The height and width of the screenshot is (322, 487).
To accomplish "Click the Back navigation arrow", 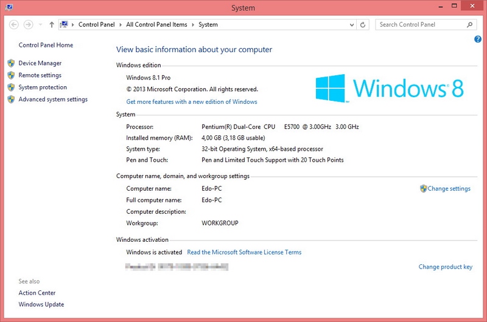I will coord(14,24).
